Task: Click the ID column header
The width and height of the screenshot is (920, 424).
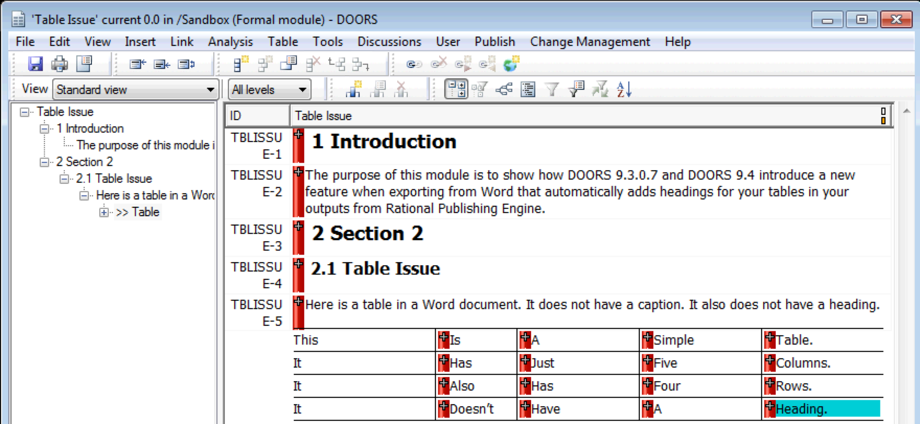Action: [258, 116]
